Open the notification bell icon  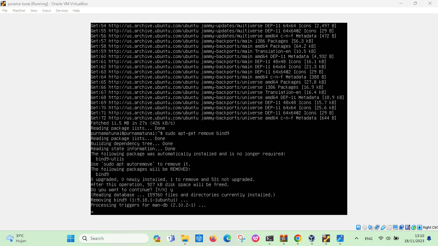429,238
